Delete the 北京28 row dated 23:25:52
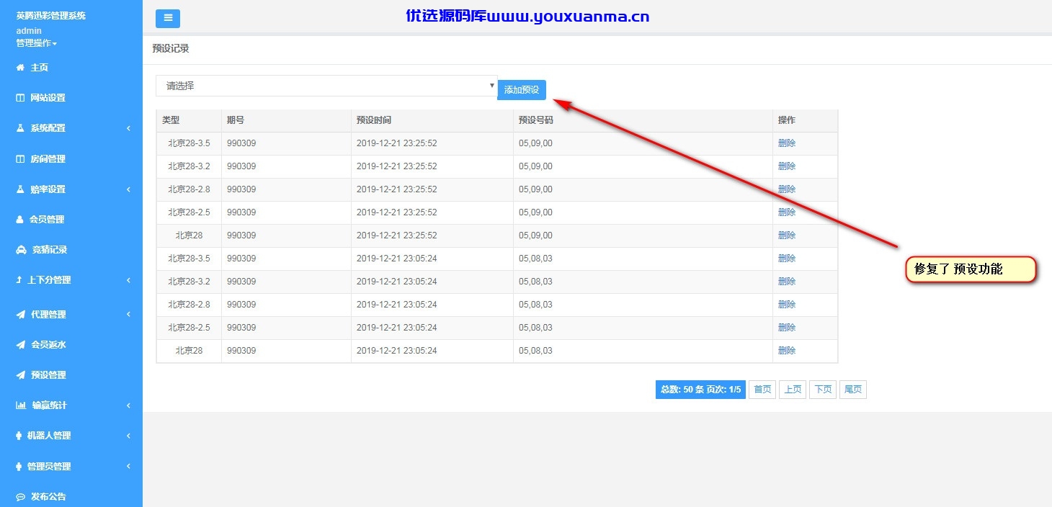This screenshot has width=1052, height=507. coord(787,235)
